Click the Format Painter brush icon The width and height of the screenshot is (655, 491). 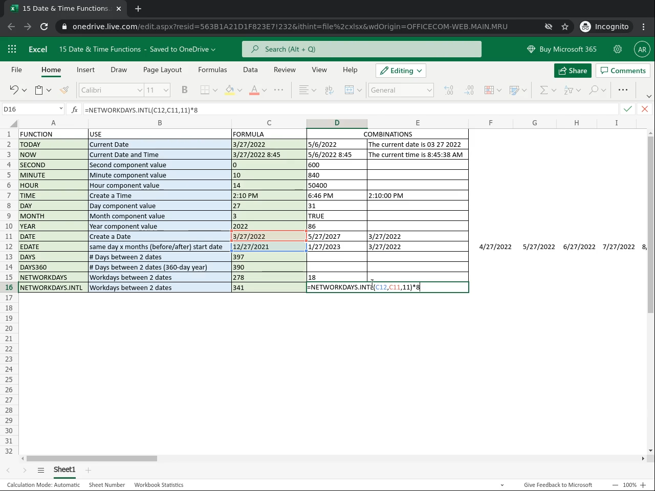pyautogui.click(x=64, y=90)
